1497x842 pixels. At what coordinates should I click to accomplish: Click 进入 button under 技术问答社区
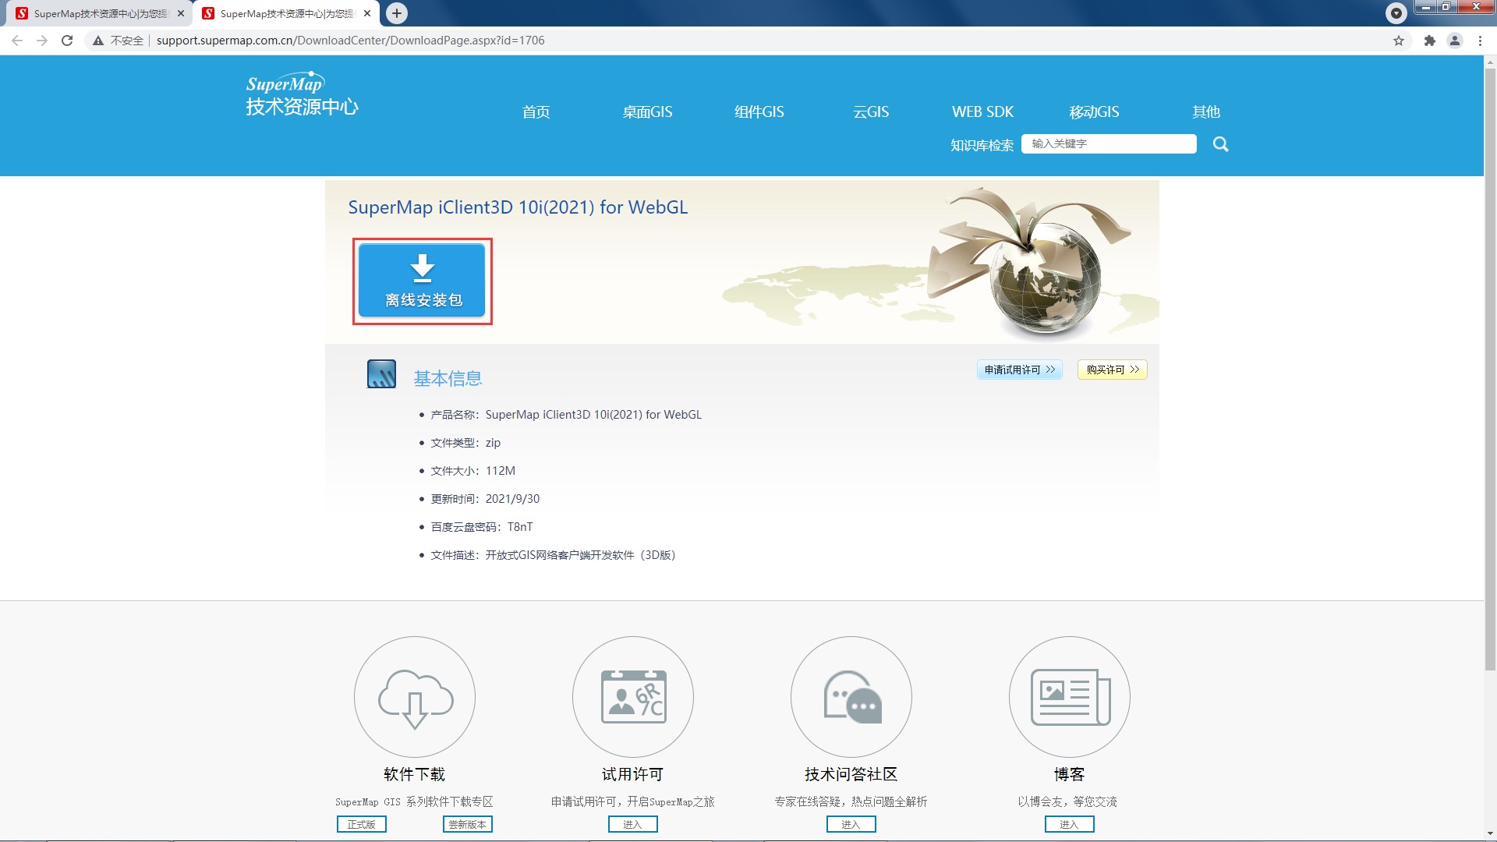851,824
